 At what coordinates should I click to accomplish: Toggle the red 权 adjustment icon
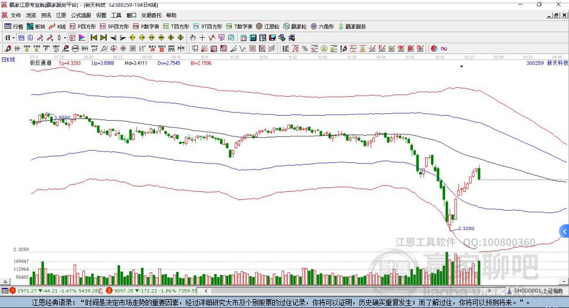(x=73, y=38)
